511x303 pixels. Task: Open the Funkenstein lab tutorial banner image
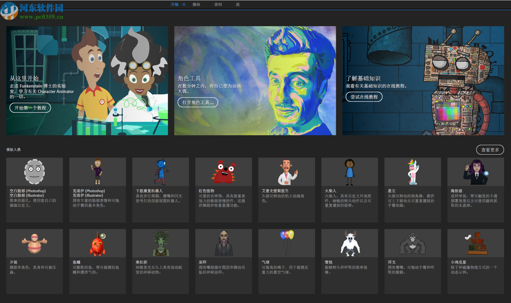[x=87, y=81]
